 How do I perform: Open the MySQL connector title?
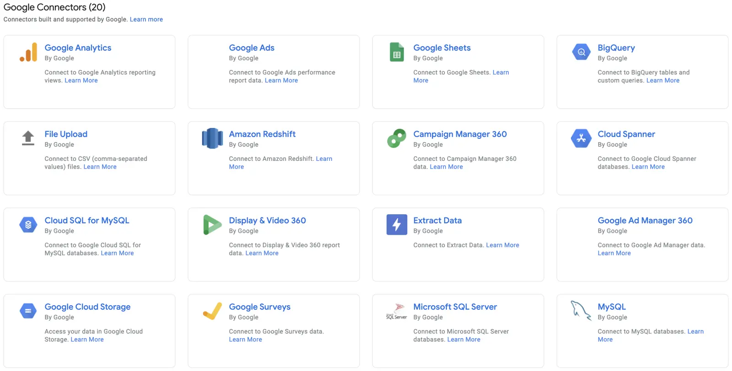612,307
